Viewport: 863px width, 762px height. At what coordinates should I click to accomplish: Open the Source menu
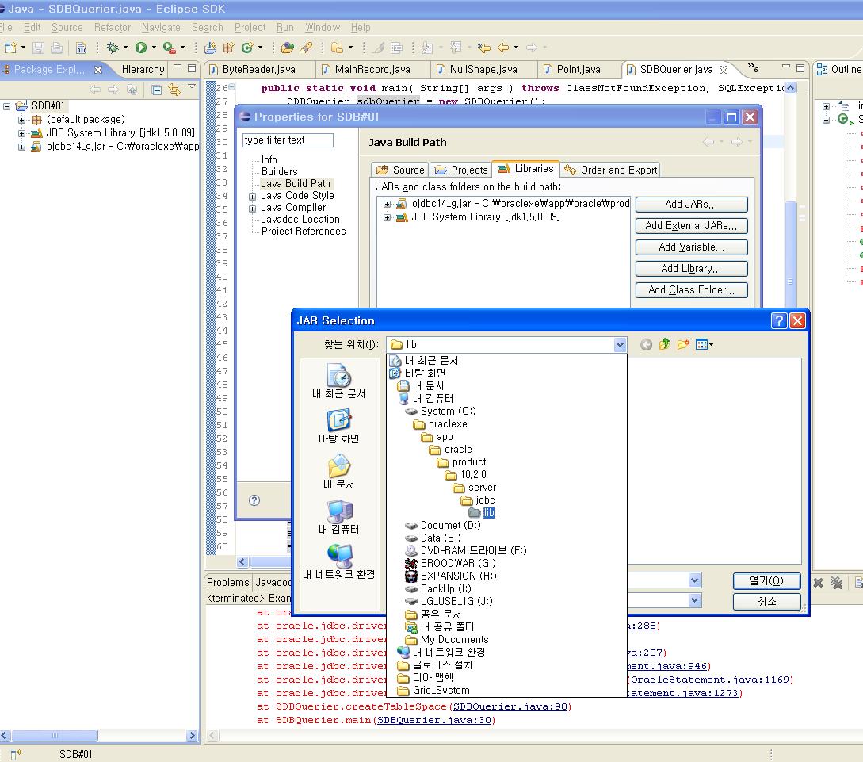click(67, 28)
